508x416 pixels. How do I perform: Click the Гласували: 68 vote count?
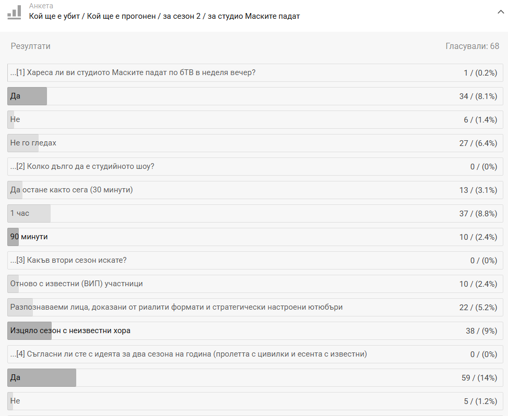472,46
